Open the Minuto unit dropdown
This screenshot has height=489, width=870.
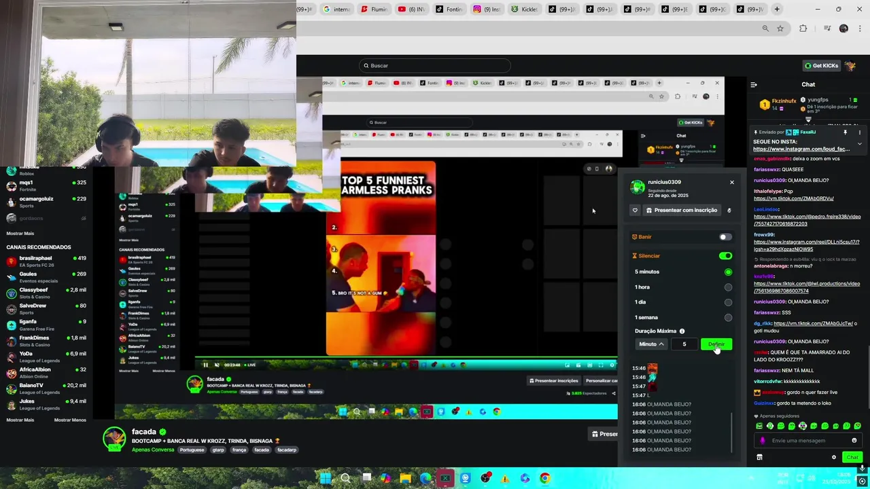click(x=651, y=344)
